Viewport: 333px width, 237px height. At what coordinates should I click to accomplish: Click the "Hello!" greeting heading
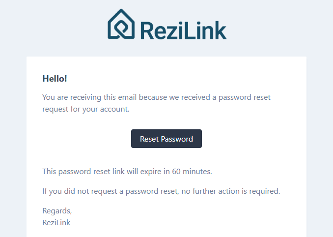[55, 78]
